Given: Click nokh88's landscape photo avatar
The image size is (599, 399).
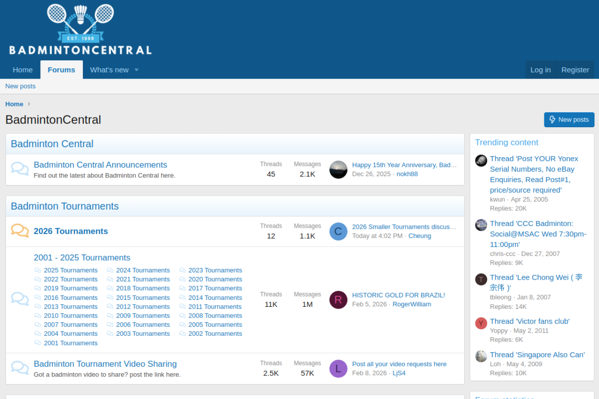Looking at the screenshot, I should click(x=338, y=169).
